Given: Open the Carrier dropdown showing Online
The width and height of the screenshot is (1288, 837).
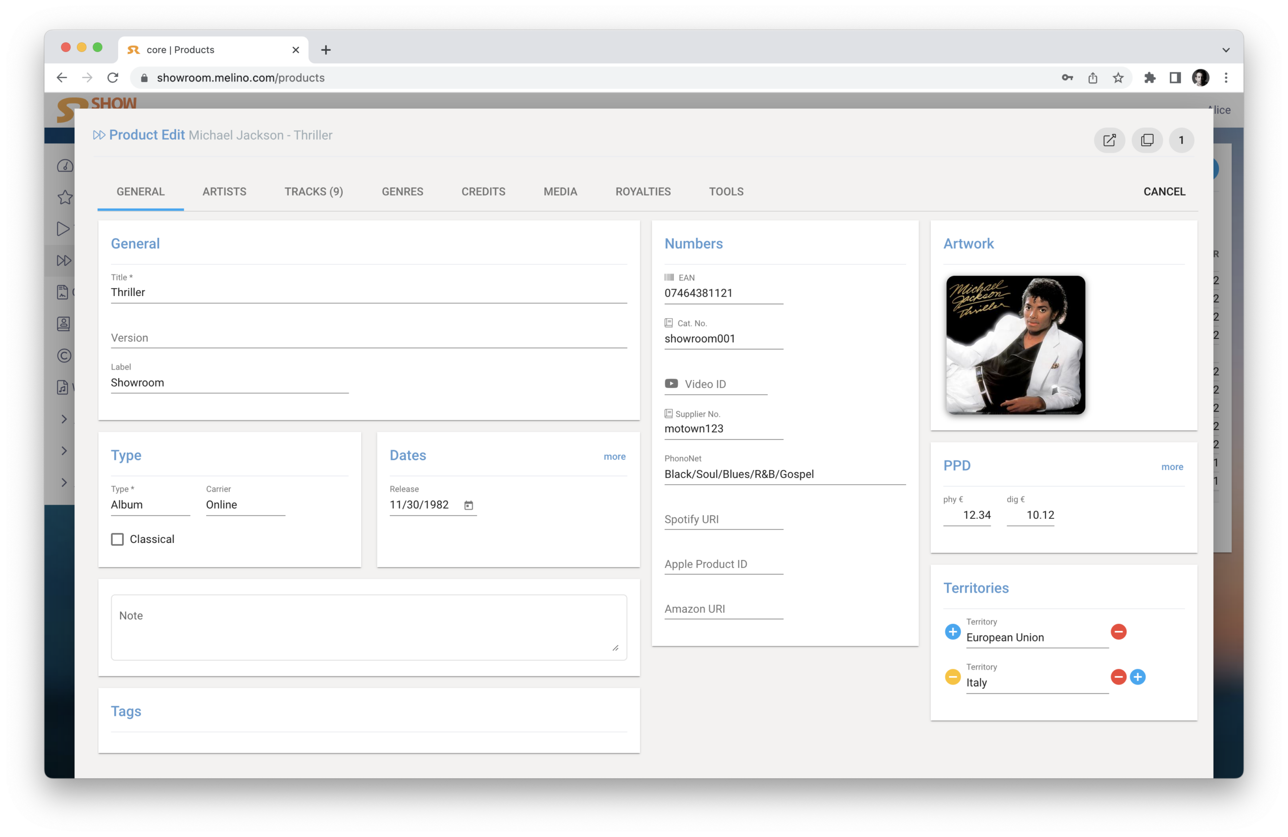Looking at the screenshot, I should coord(245,505).
